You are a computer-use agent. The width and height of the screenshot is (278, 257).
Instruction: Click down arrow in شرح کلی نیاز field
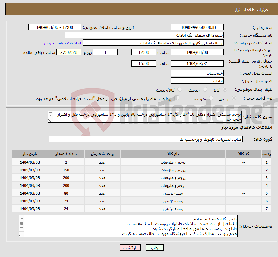50,116
